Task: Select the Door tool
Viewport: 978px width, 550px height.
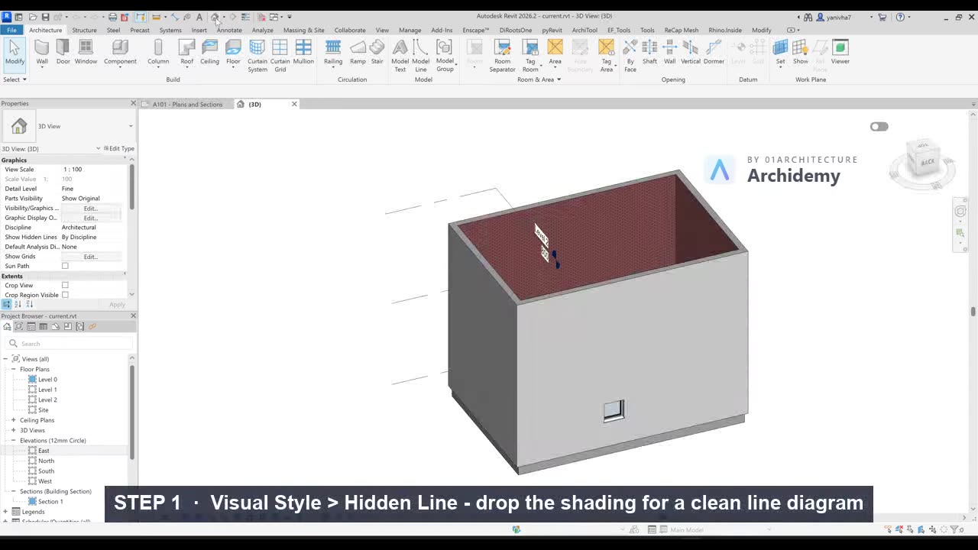Action: coord(63,52)
